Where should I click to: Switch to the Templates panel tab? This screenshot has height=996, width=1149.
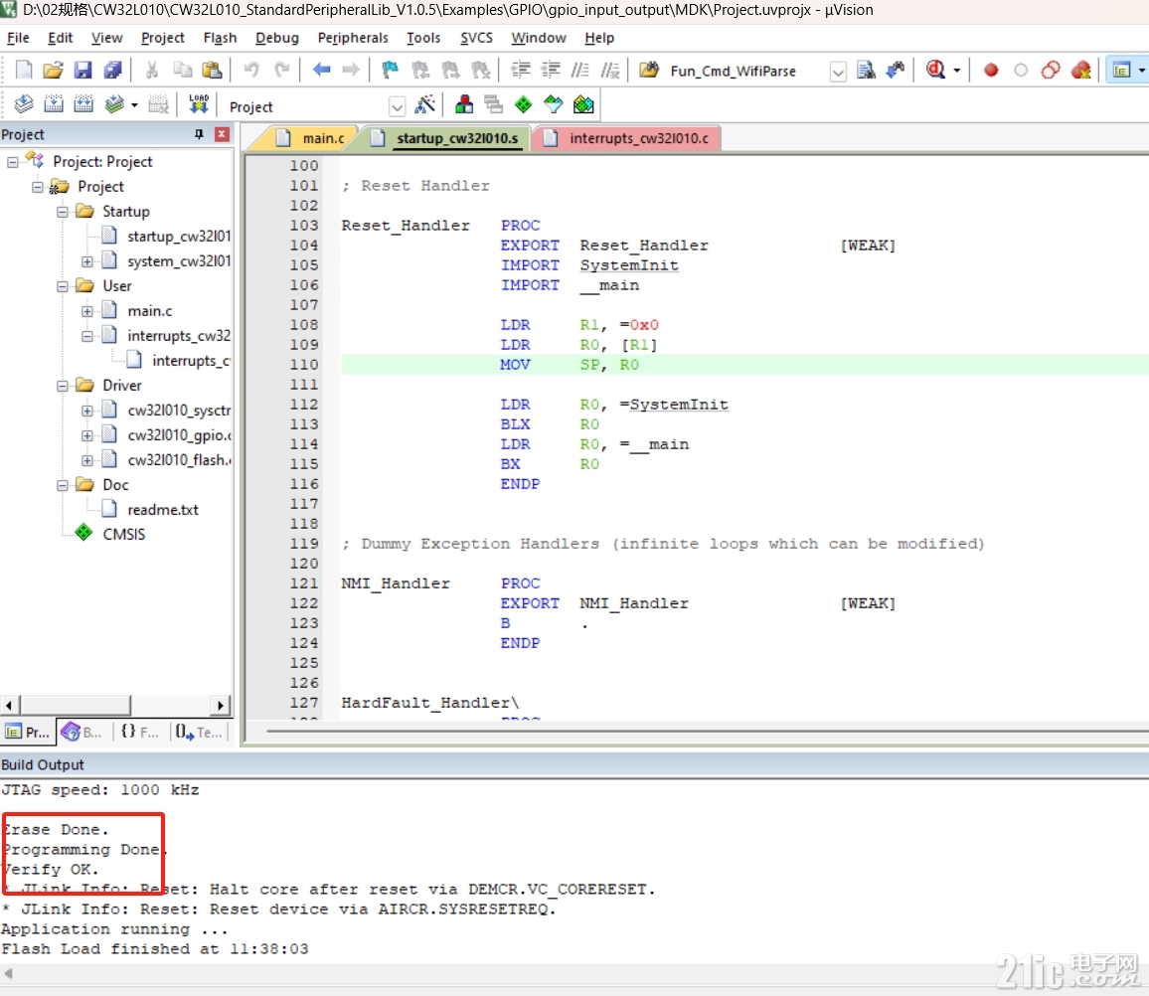point(199,732)
